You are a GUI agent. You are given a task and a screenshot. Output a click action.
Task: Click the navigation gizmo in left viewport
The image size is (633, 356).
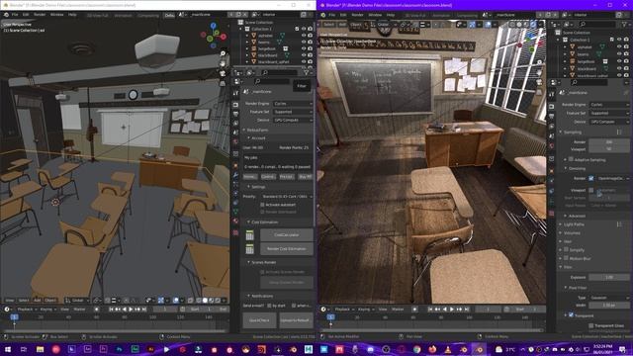coord(214,36)
